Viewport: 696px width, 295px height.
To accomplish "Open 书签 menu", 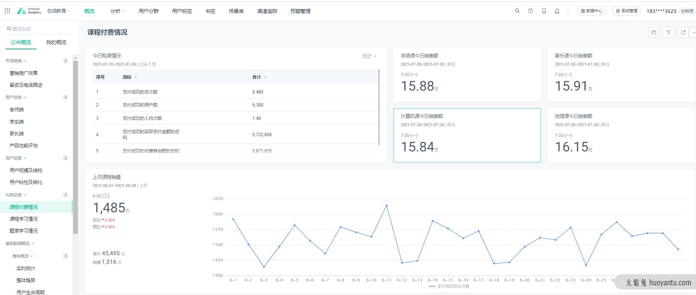I will click(x=210, y=11).
